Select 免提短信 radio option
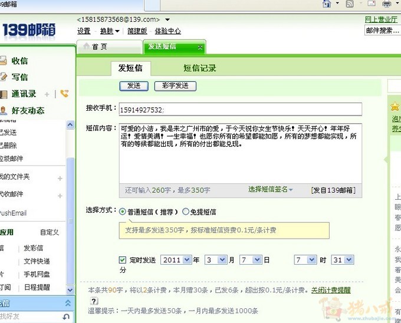This screenshot has width=401, height=323. pos(185,212)
